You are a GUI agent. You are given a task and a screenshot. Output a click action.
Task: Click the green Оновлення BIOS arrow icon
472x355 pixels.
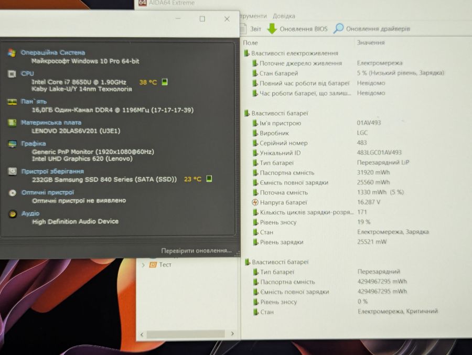tap(272, 29)
